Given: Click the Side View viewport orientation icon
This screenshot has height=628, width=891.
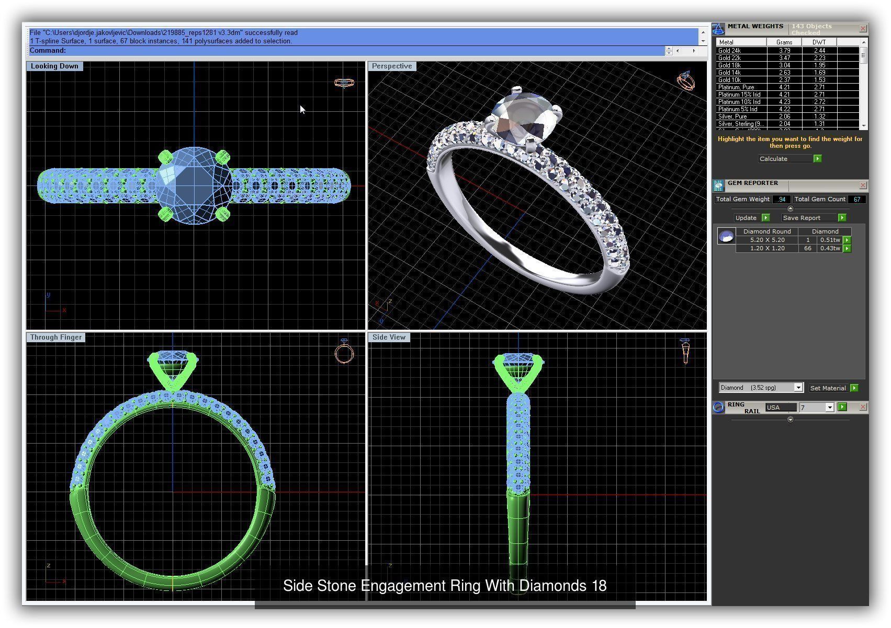Looking at the screenshot, I should [685, 351].
